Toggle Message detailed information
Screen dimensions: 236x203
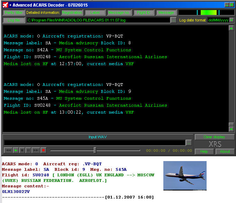[x=166, y=12]
